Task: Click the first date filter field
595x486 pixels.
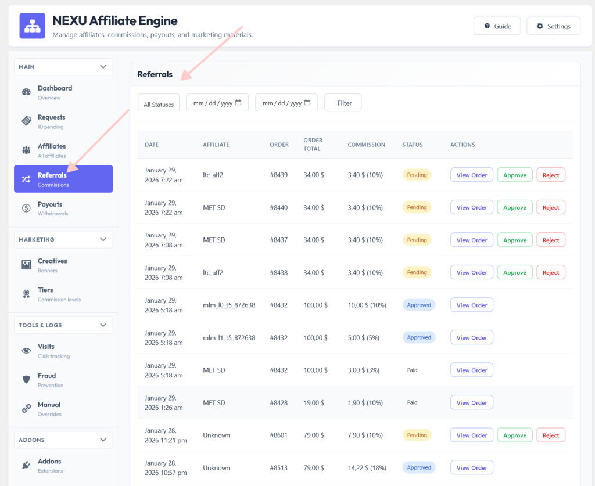Action: click(217, 103)
